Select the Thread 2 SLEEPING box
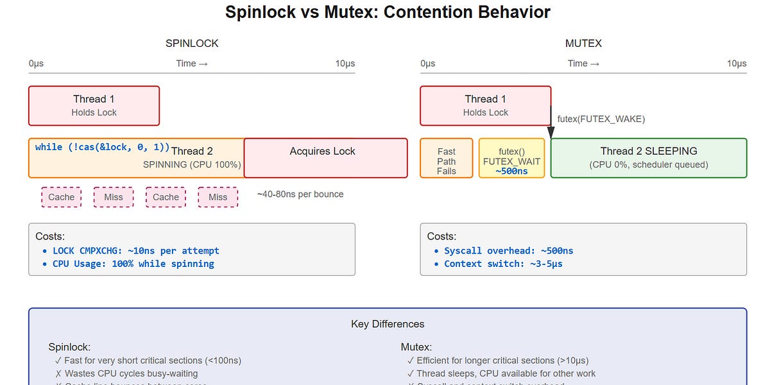This screenshot has height=385, width=770. (x=648, y=158)
